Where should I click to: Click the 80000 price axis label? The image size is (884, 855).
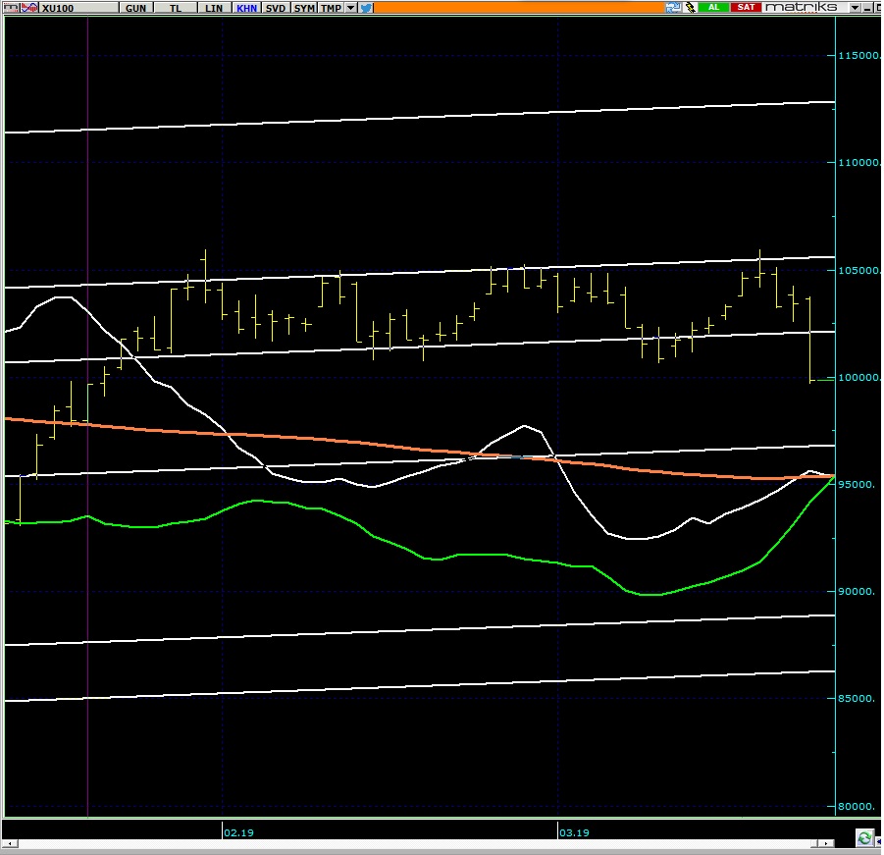(x=857, y=806)
